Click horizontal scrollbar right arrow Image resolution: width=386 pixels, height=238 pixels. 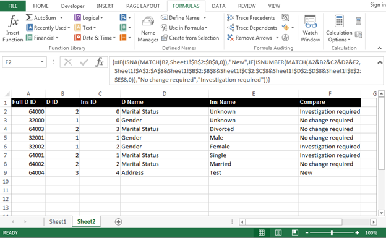pos(374,222)
